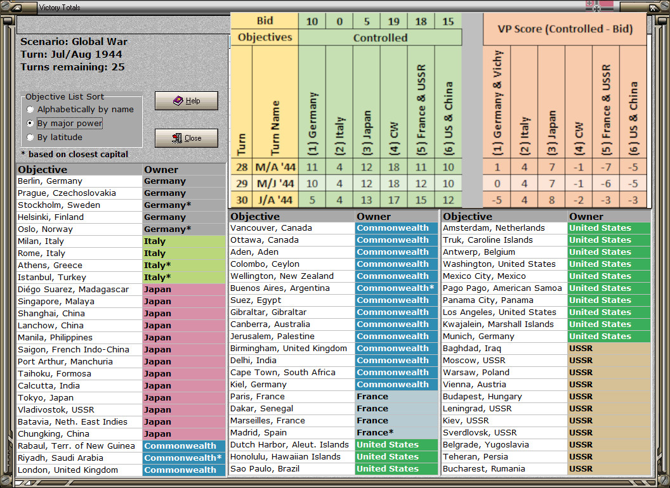Click USSR owner of Moscow, USSR

click(x=609, y=361)
